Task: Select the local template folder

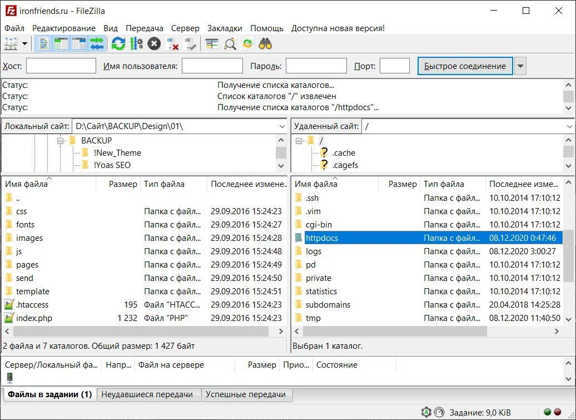Action: [x=33, y=291]
